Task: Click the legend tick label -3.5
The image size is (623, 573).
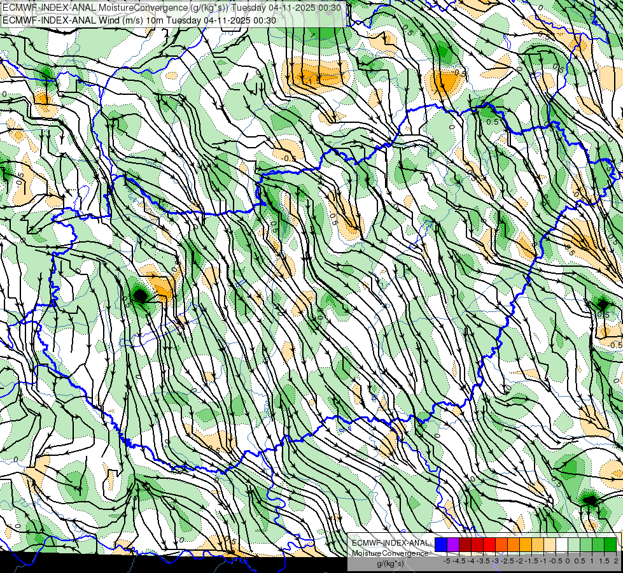Action: click(484, 561)
